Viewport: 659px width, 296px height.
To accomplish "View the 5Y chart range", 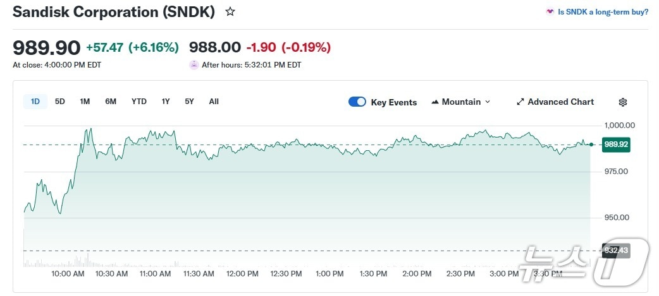I will [190, 102].
